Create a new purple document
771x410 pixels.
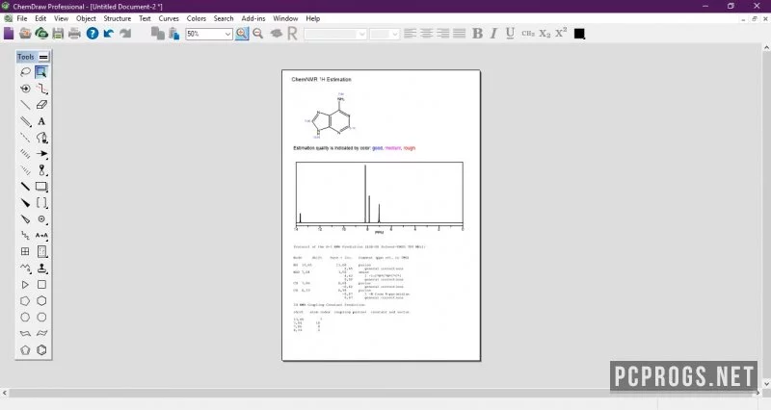(9, 34)
